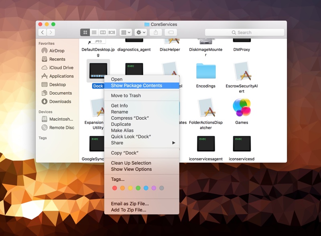Open the gear Action menu
The width and height of the screenshot is (321, 236).
141,32
